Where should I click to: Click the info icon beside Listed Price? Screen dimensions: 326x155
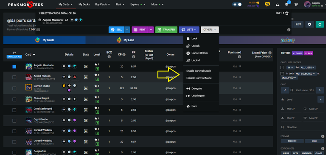pos(270,53)
